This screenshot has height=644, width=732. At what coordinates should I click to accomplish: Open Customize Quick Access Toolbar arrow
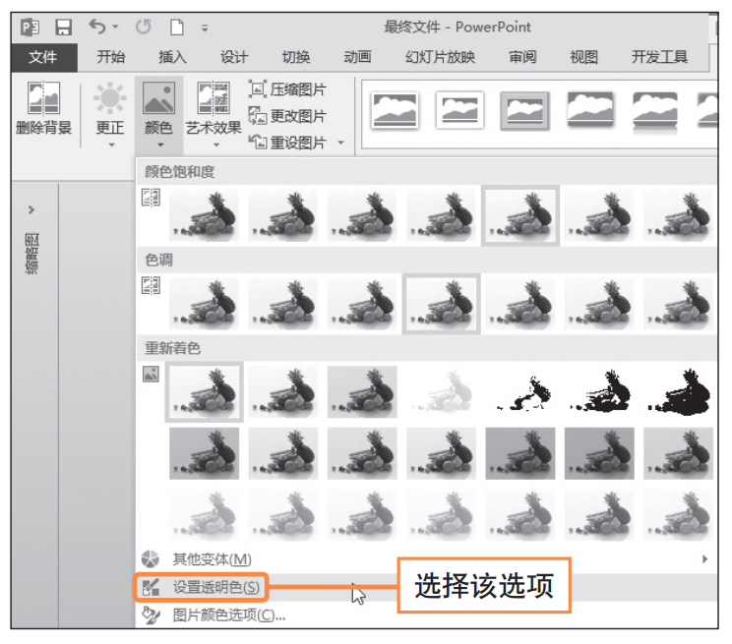[205, 28]
